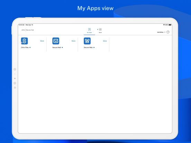Open the Secure Web app icon
The image size is (191, 143).
point(87,41)
